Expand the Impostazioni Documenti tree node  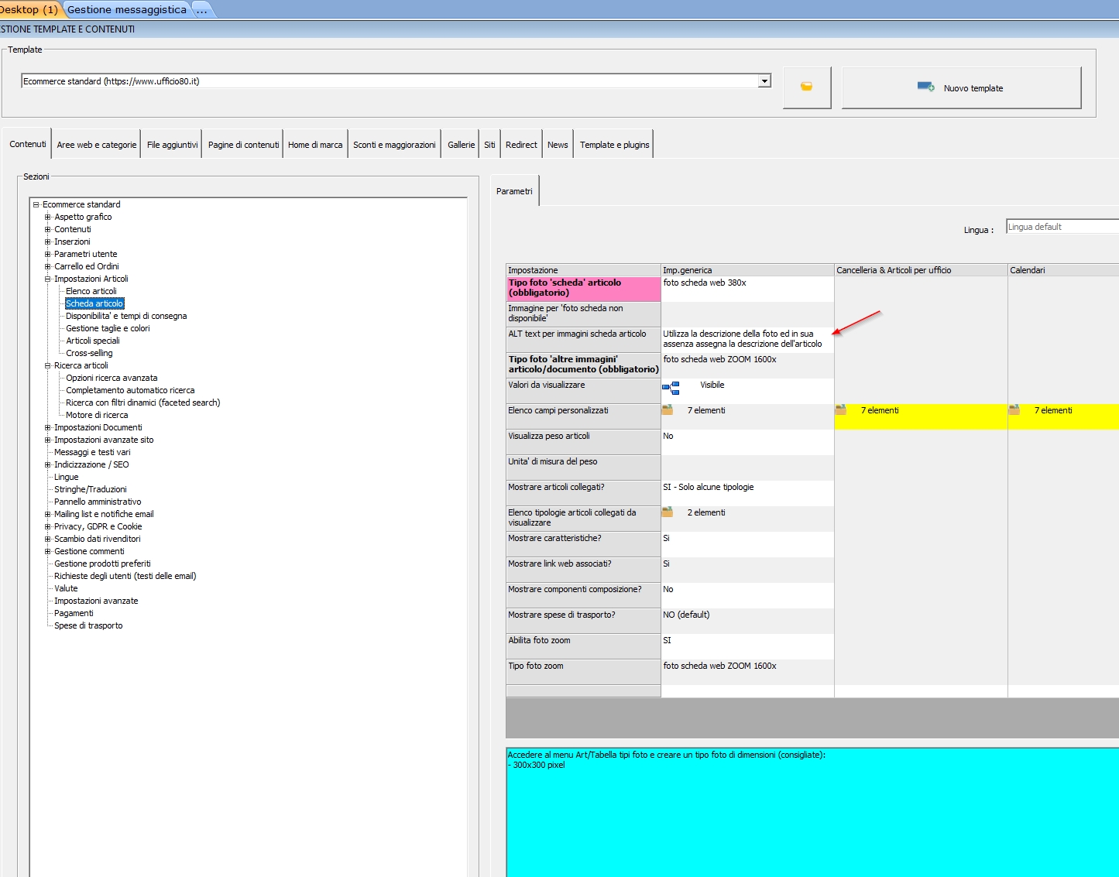coord(47,427)
